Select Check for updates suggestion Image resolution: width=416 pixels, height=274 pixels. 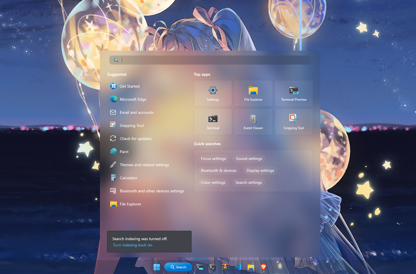(x=147, y=139)
